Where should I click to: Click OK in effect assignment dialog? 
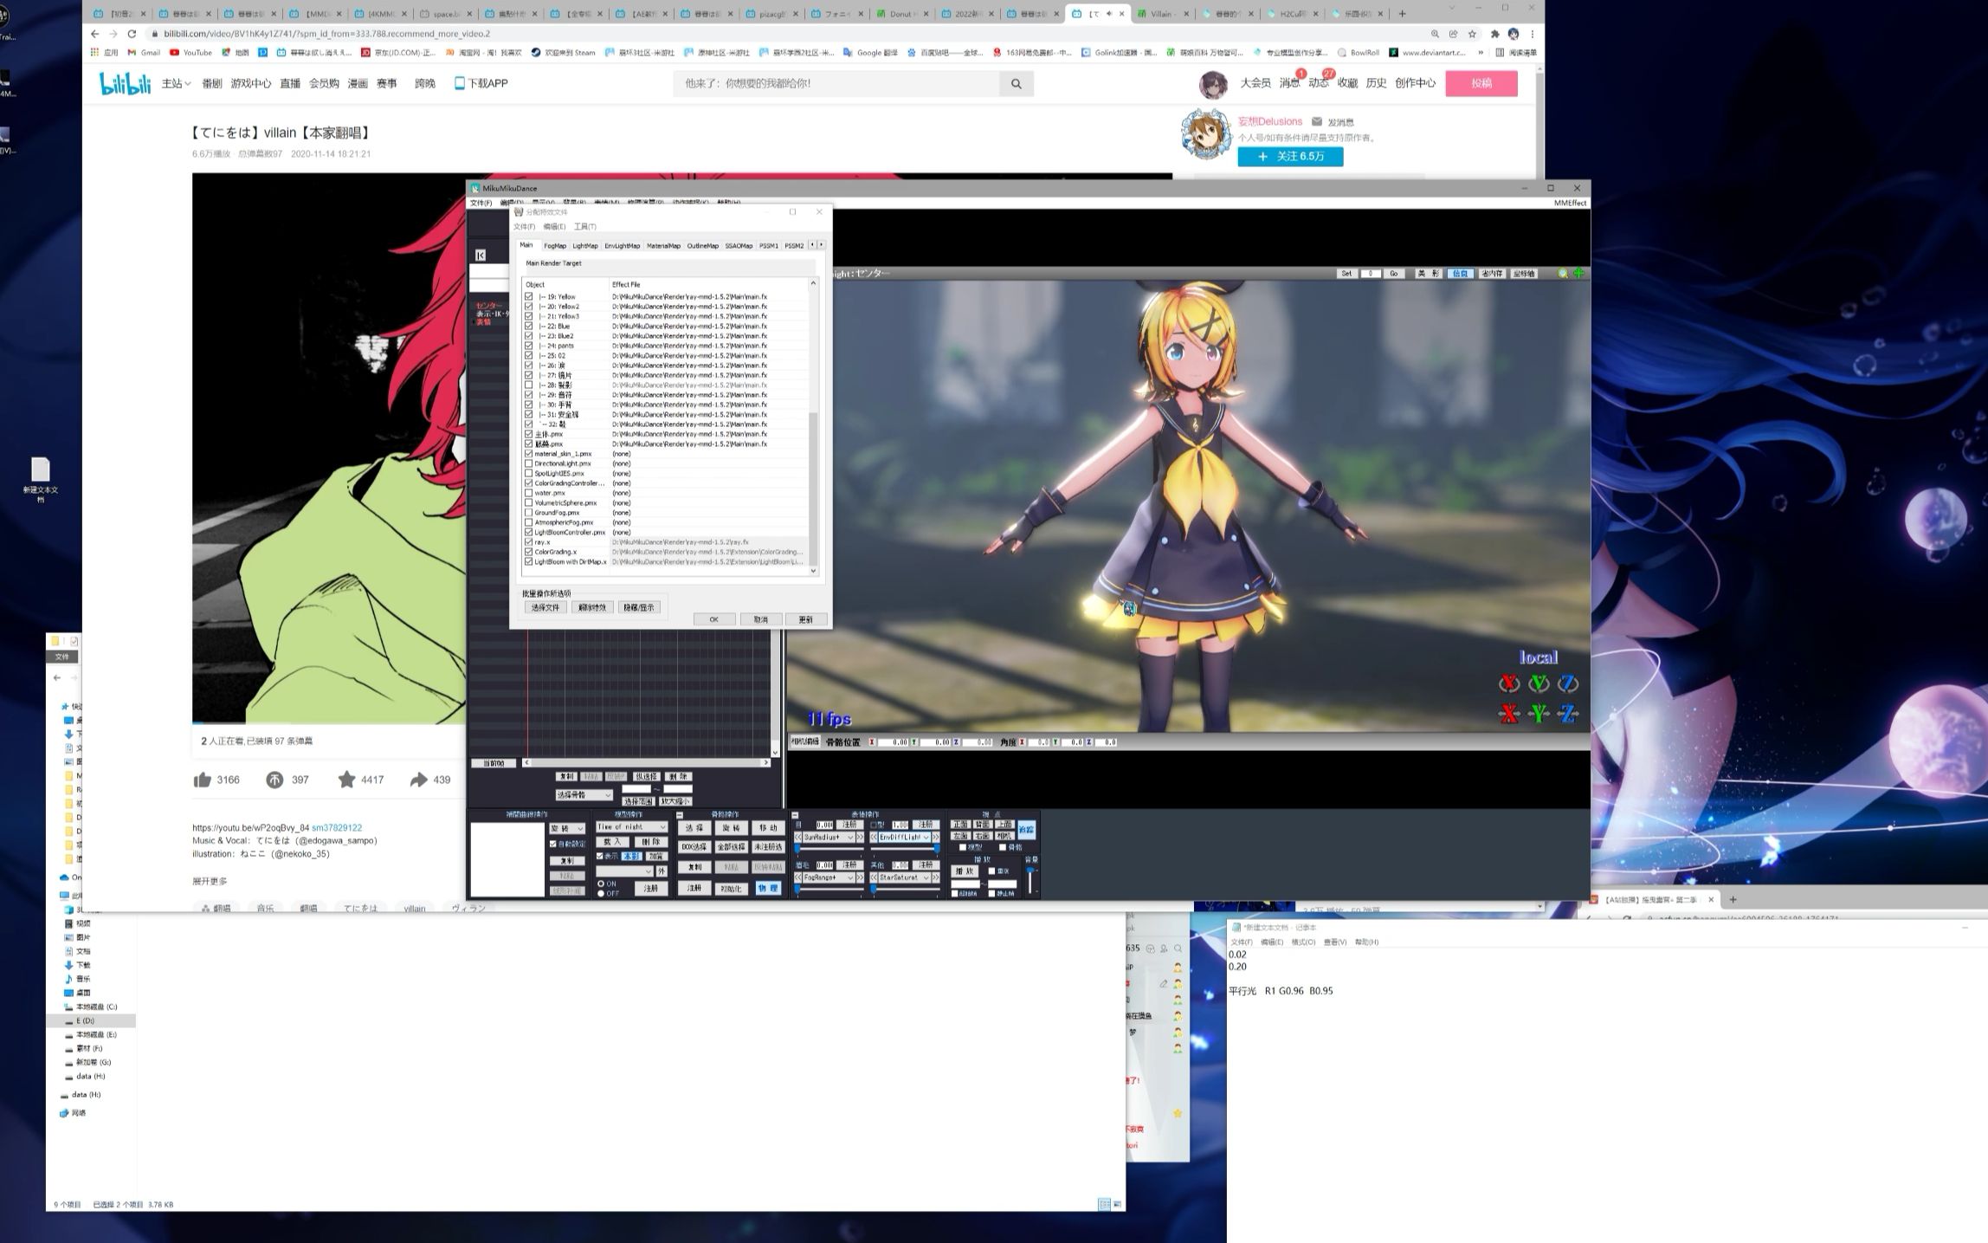[x=714, y=619]
